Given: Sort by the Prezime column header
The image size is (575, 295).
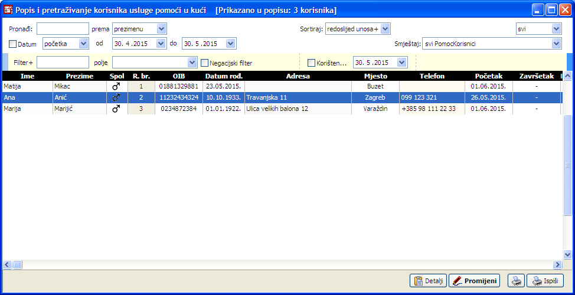Looking at the screenshot, I should point(80,76).
